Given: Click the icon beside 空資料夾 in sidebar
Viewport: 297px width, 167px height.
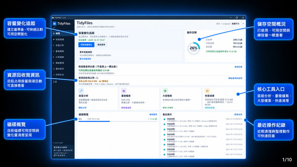Looking at the screenshot, I should click(54, 75).
